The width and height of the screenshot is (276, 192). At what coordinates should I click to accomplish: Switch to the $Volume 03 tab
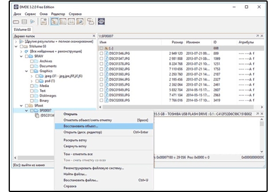(x=22, y=30)
